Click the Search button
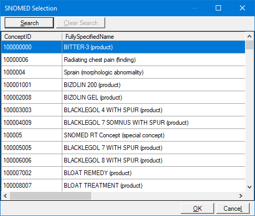The image size is (255, 216). click(x=29, y=23)
